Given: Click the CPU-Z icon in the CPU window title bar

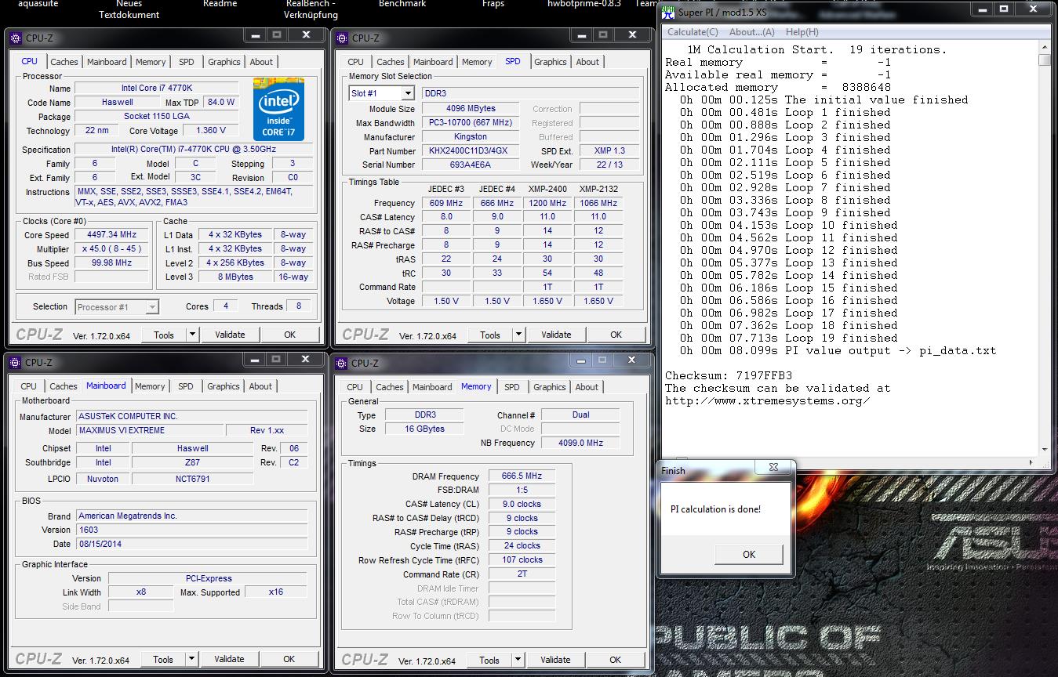Looking at the screenshot, I should tap(16, 38).
